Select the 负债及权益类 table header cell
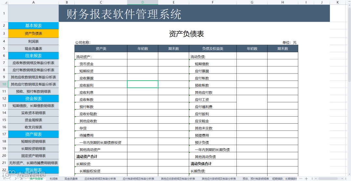Viewport: 351px width, 181px height. coord(213,49)
